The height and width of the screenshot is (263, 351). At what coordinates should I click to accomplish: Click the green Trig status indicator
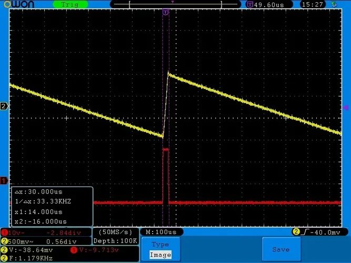tap(70, 5)
